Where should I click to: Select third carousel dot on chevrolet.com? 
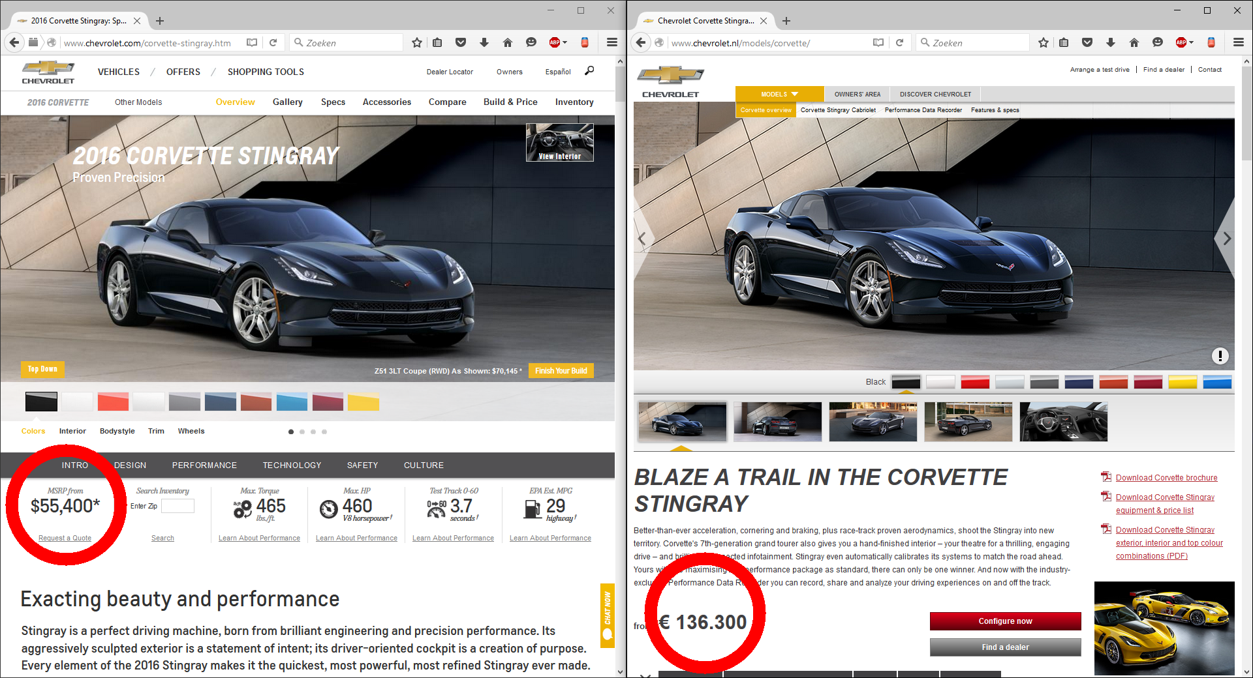point(313,432)
